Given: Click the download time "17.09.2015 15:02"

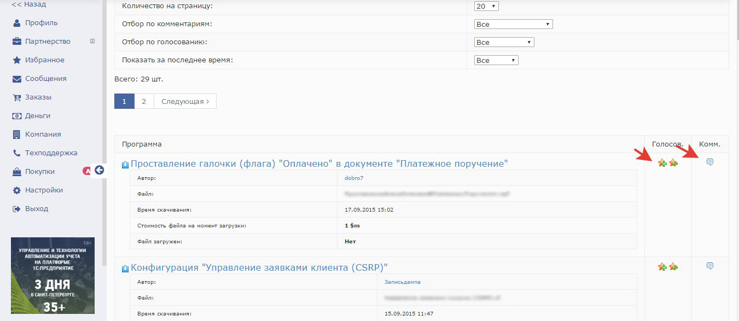Looking at the screenshot, I should 369,209.
